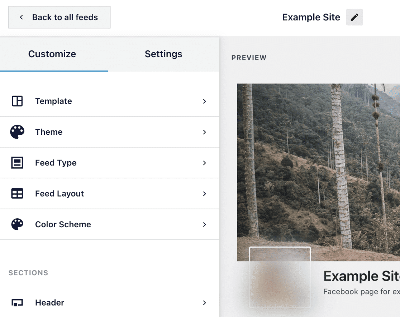Viewport: 400px width, 317px height.
Task: Open the Feed Type options
Action: tap(204, 163)
